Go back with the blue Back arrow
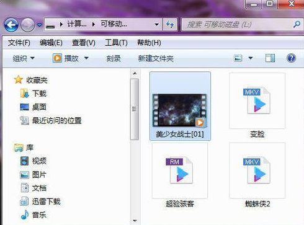The width and height of the screenshot is (304, 225). tap(11, 25)
